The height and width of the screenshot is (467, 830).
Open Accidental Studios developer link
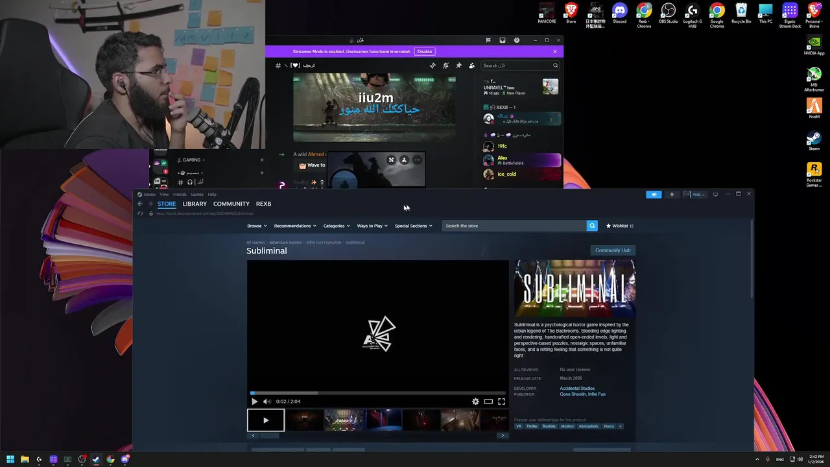click(x=577, y=389)
